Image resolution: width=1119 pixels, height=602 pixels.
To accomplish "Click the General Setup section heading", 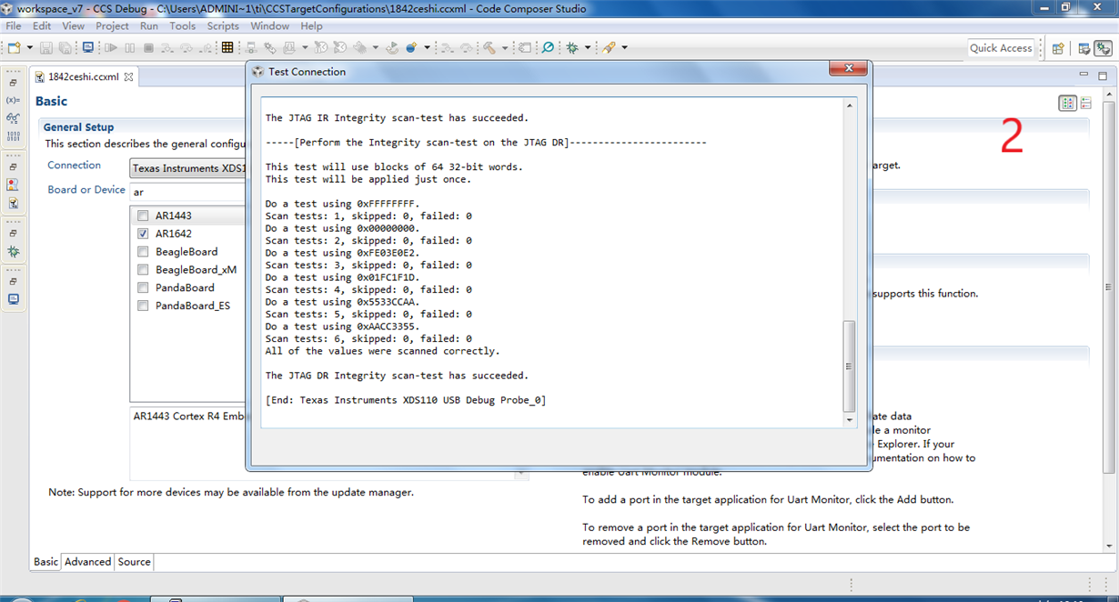I will 78,127.
